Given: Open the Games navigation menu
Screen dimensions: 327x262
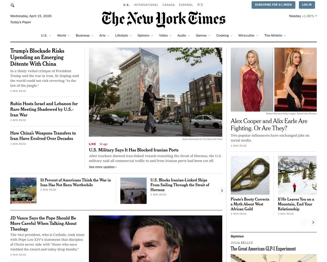Looking at the screenshot, I should tap(203, 36).
